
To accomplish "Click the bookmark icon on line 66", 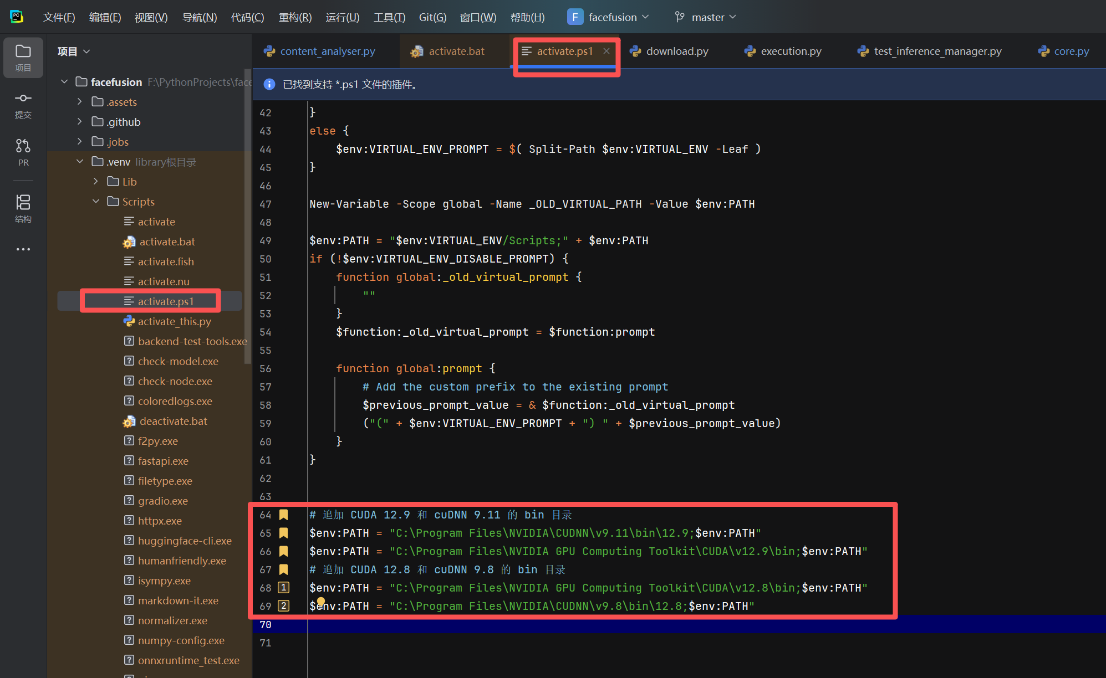I will click(283, 551).
